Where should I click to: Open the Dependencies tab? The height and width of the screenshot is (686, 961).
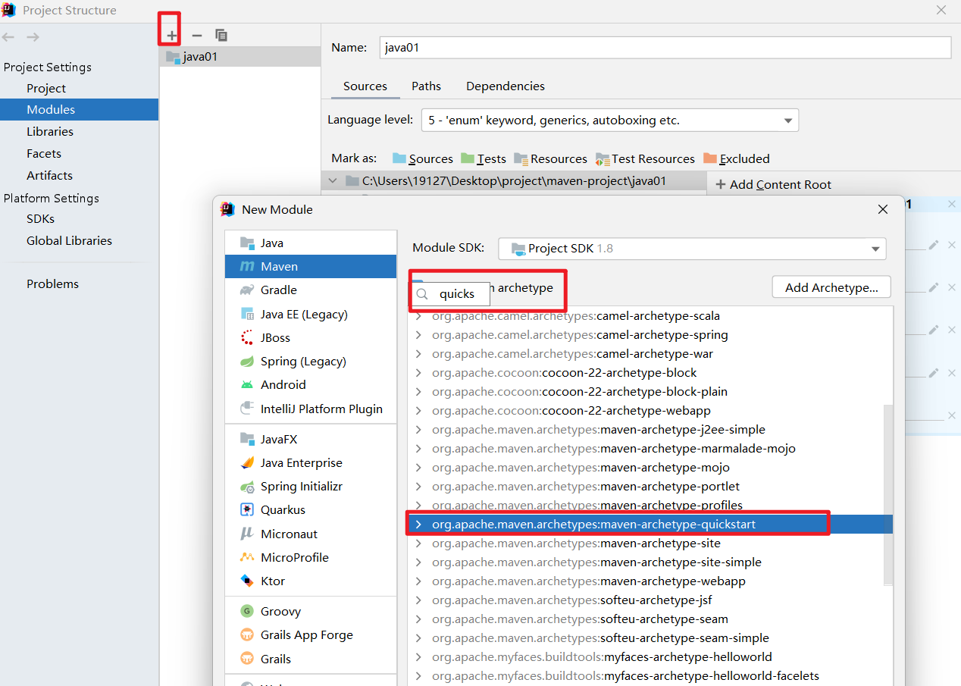[506, 86]
